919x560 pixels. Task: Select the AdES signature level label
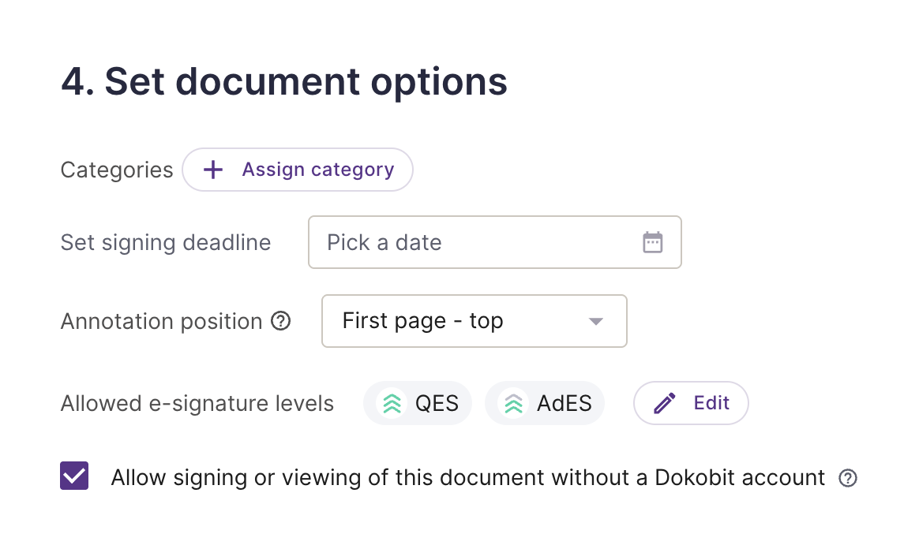564,403
